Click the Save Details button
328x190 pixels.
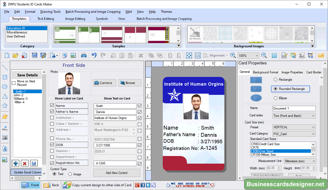[x=27, y=75]
